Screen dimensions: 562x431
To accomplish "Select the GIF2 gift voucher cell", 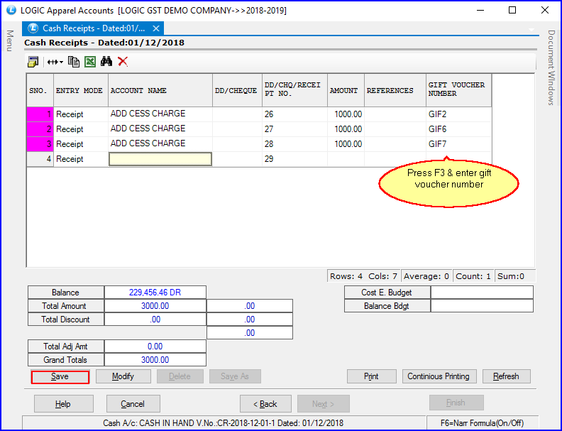I will [458, 114].
